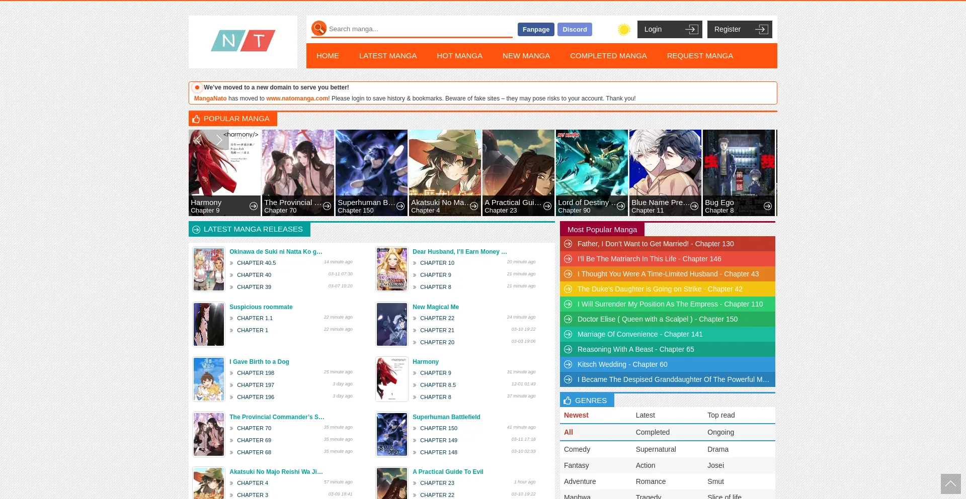Open the HOME menu item
This screenshot has width=966, height=499.
(328, 56)
